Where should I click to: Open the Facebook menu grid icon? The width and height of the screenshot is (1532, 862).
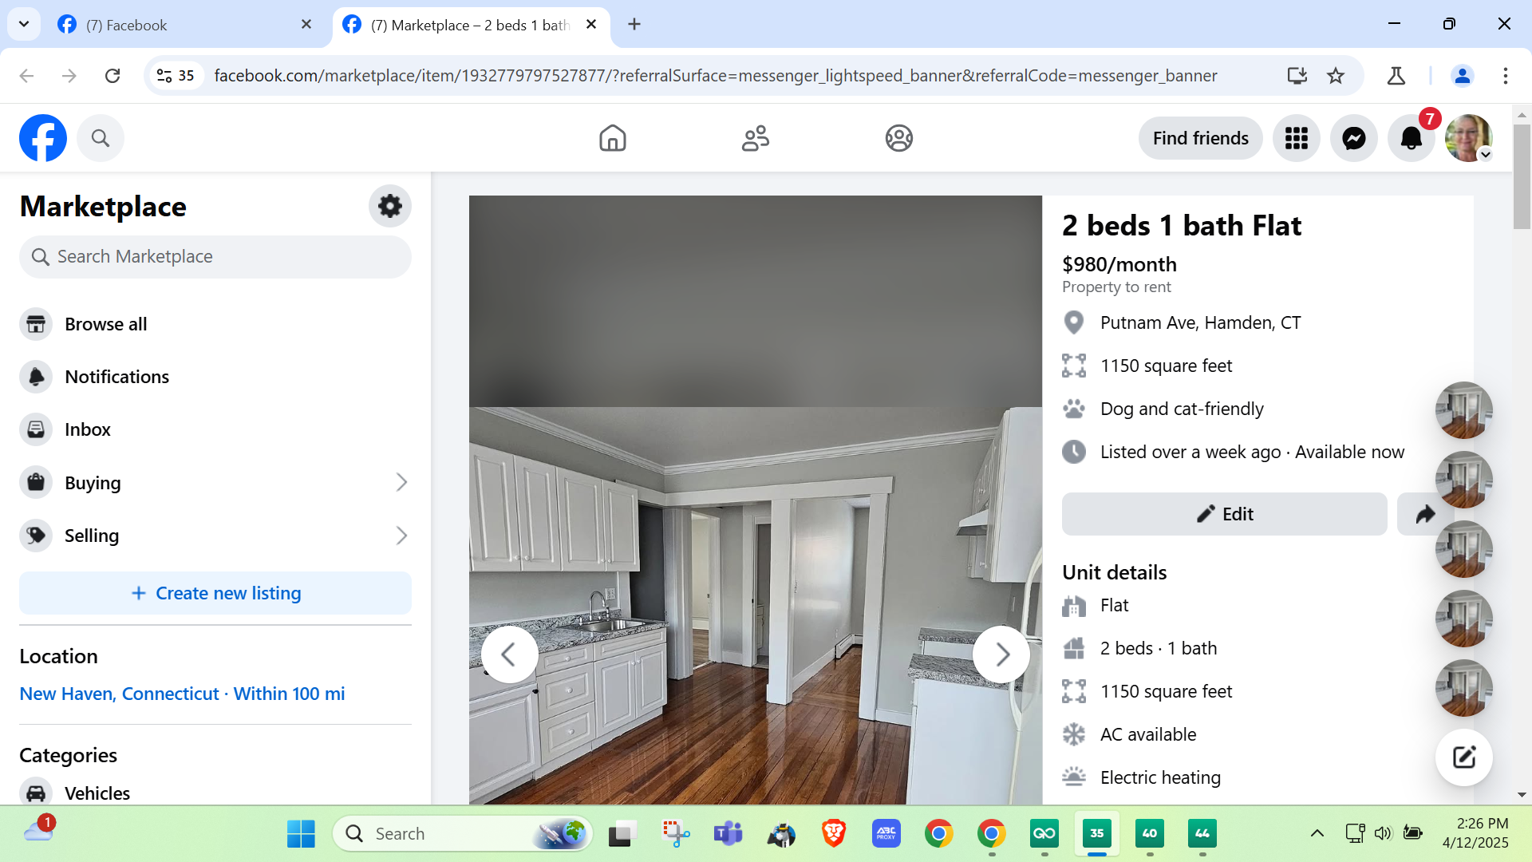click(1297, 138)
